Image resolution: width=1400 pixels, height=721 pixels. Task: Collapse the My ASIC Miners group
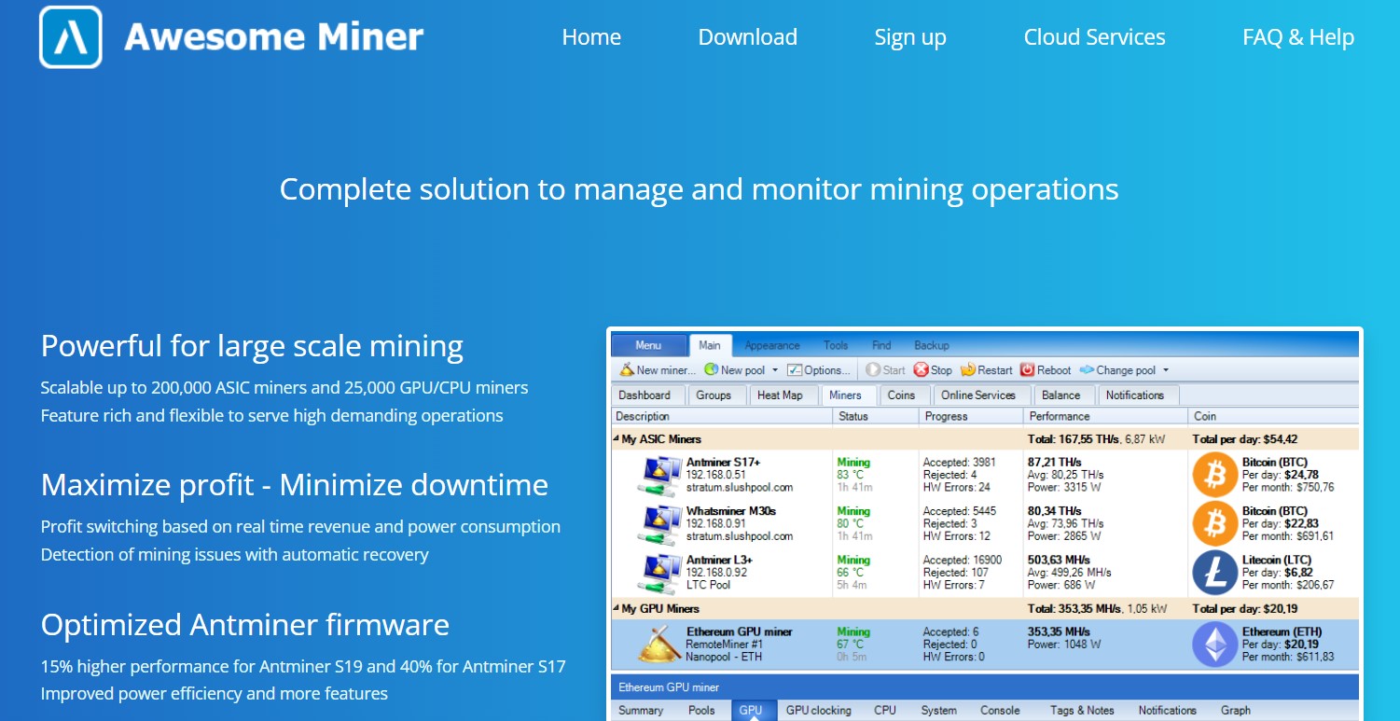coord(616,438)
